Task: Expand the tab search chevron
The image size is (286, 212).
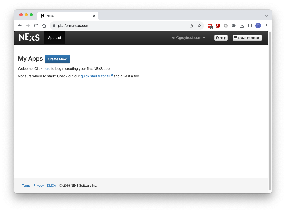Action: tap(266, 16)
